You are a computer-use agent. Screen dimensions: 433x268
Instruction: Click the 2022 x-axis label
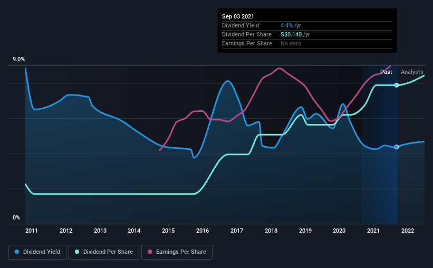(408, 231)
